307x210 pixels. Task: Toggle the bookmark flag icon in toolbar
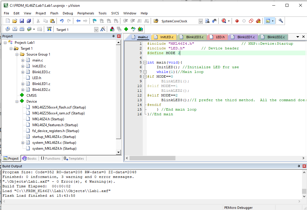94,21
